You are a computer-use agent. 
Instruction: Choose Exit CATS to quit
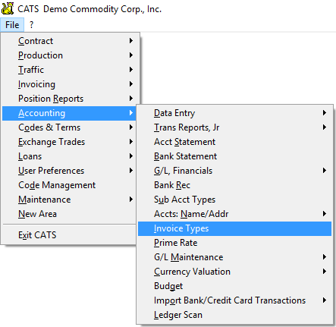pos(69,235)
